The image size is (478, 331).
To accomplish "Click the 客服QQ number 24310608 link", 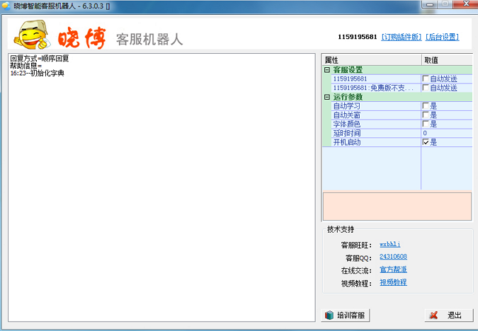I will click(x=393, y=257).
